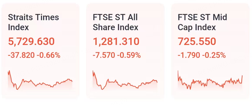Image resolution: width=252 pixels, height=105 pixels.
Task: Click the low dip on the All Share chart
Action: click(x=102, y=88)
